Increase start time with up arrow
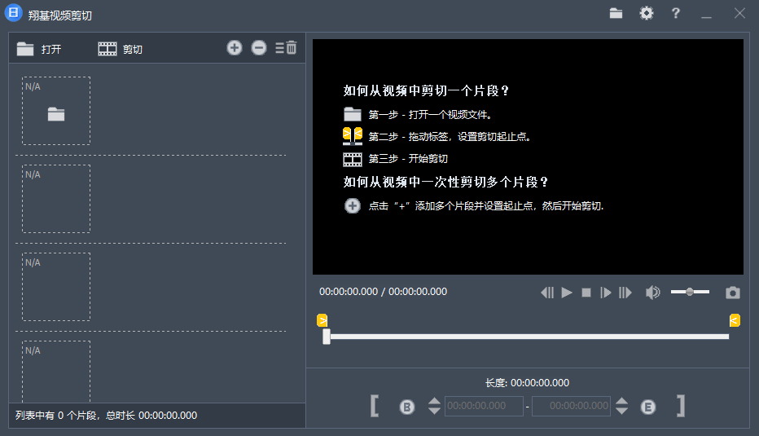Image resolution: width=759 pixels, height=436 pixels. [x=434, y=401]
